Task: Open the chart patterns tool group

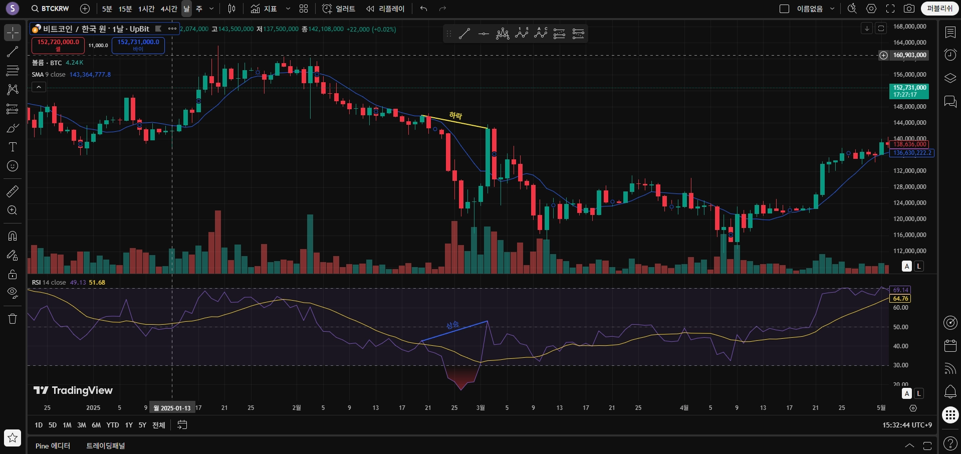Action: coord(13,90)
